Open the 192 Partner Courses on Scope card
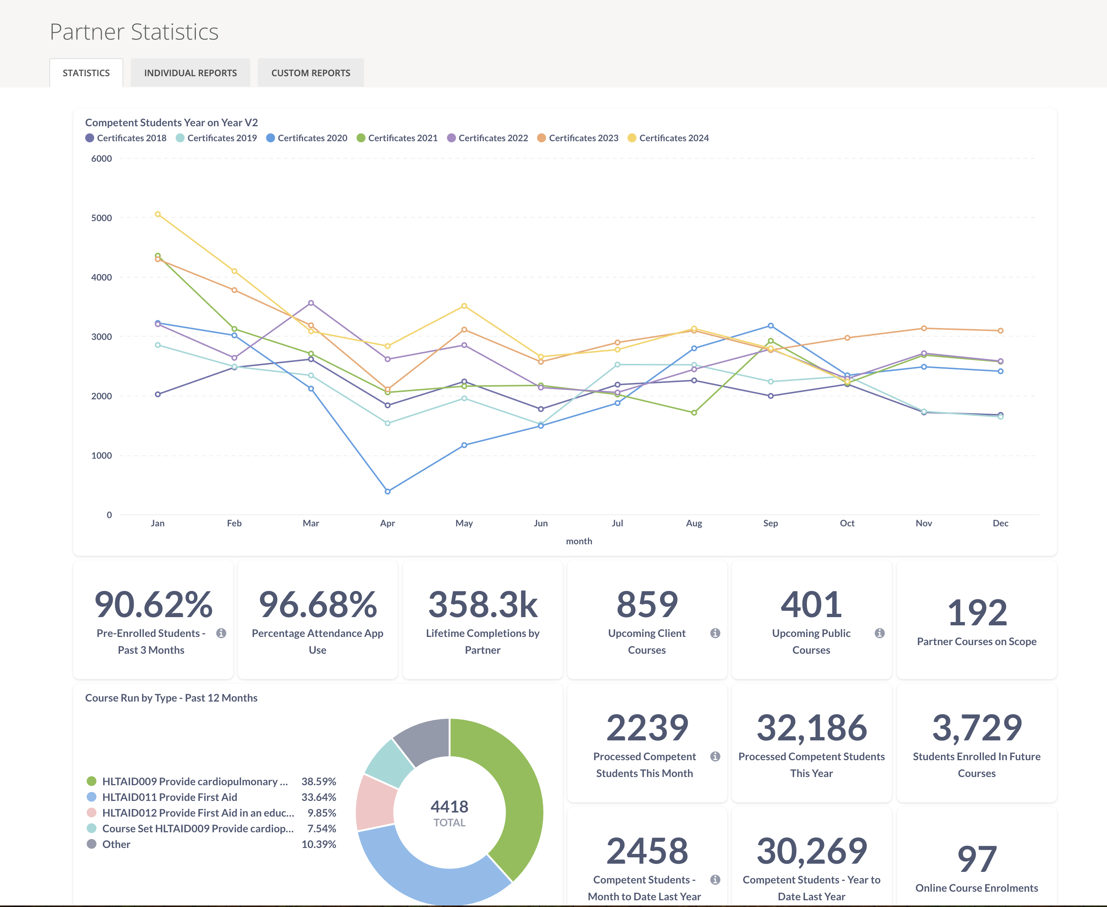This screenshot has width=1107, height=907. (977, 620)
